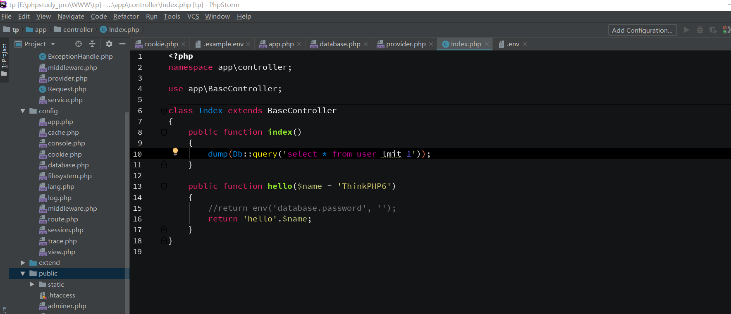
Task: Click the run with coverage icon
Action: click(713, 30)
